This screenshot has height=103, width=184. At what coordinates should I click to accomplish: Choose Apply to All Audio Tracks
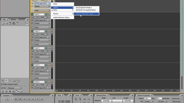pos(87,14)
